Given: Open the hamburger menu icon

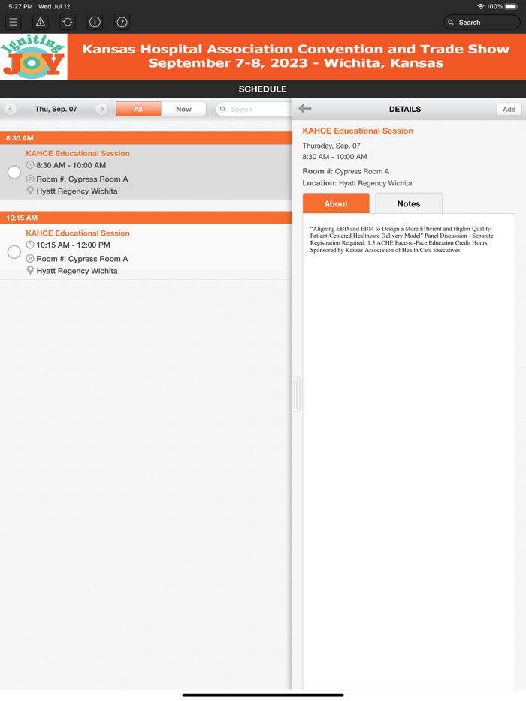Looking at the screenshot, I should click(14, 22).
